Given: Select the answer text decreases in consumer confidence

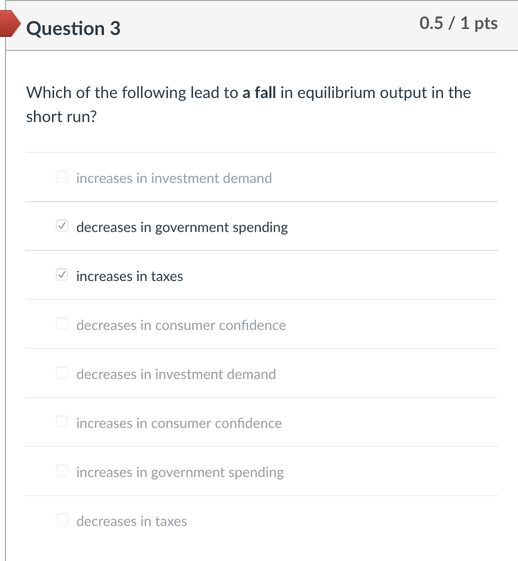Looking at the screenshot, I should click(181, 325).
